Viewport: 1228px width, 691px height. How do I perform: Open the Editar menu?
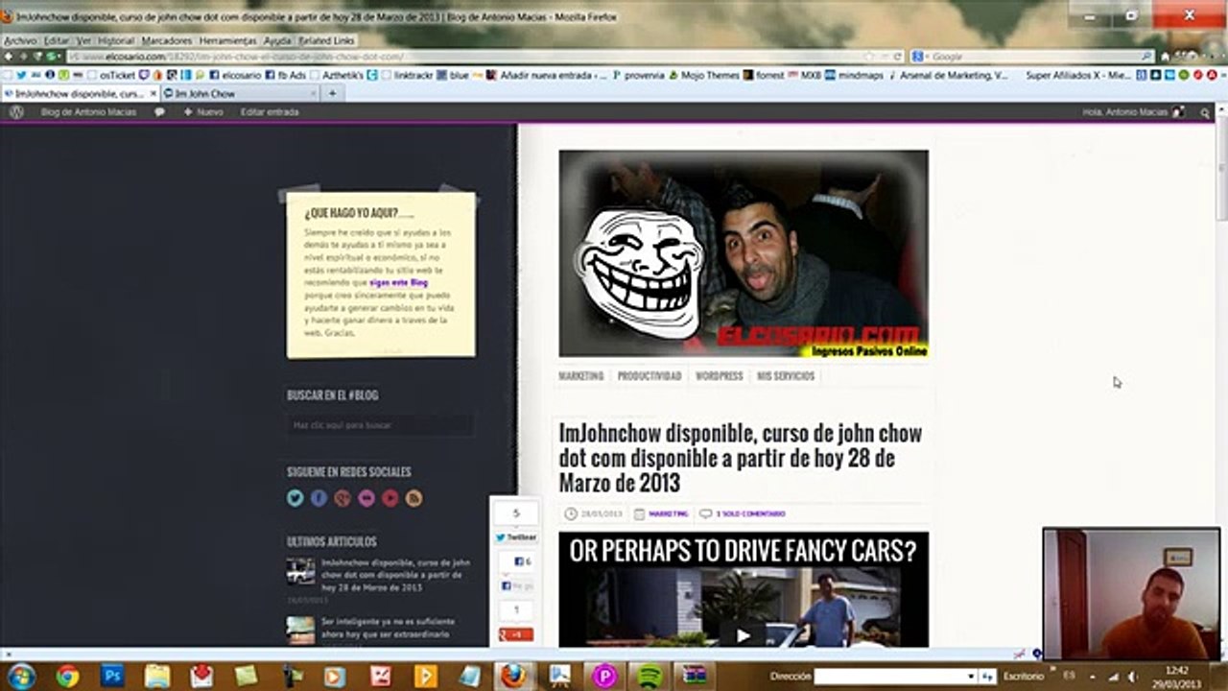coord(57,41)
